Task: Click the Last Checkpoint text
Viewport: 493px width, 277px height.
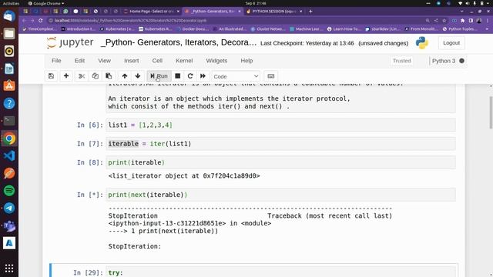Action: coord(307,43)
